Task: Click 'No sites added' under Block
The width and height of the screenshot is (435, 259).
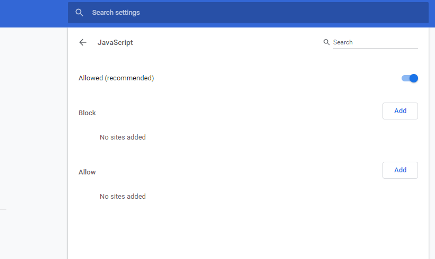Action: 123,137
